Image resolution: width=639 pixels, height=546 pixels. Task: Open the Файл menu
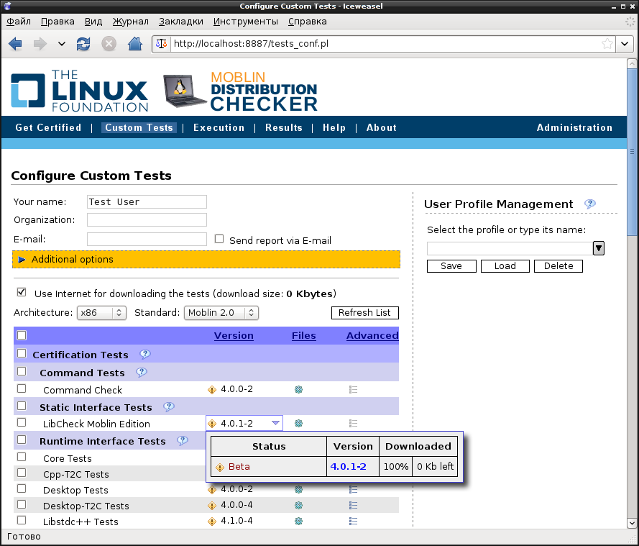click(19, 21)
